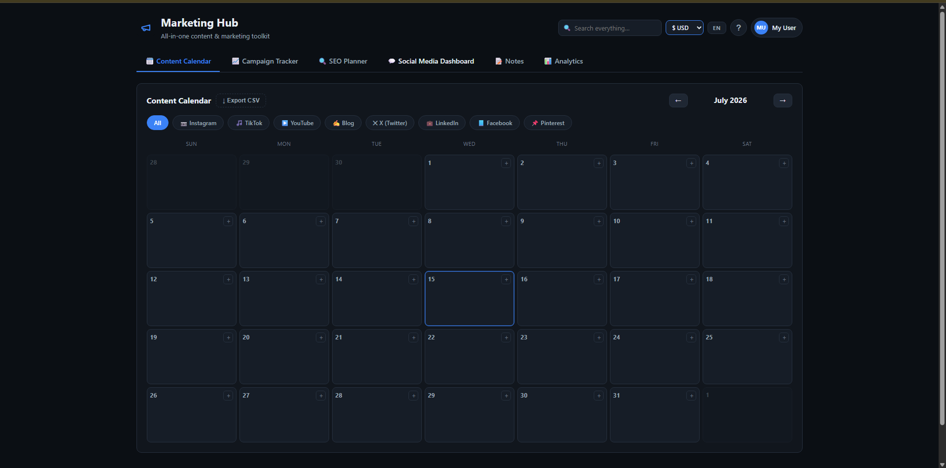Add content on July 23

pos(599,337)
